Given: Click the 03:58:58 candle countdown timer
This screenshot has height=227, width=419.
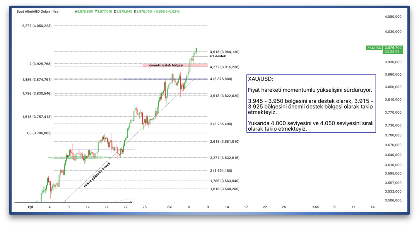Looking at the screenshot, I should pos(392,51).
